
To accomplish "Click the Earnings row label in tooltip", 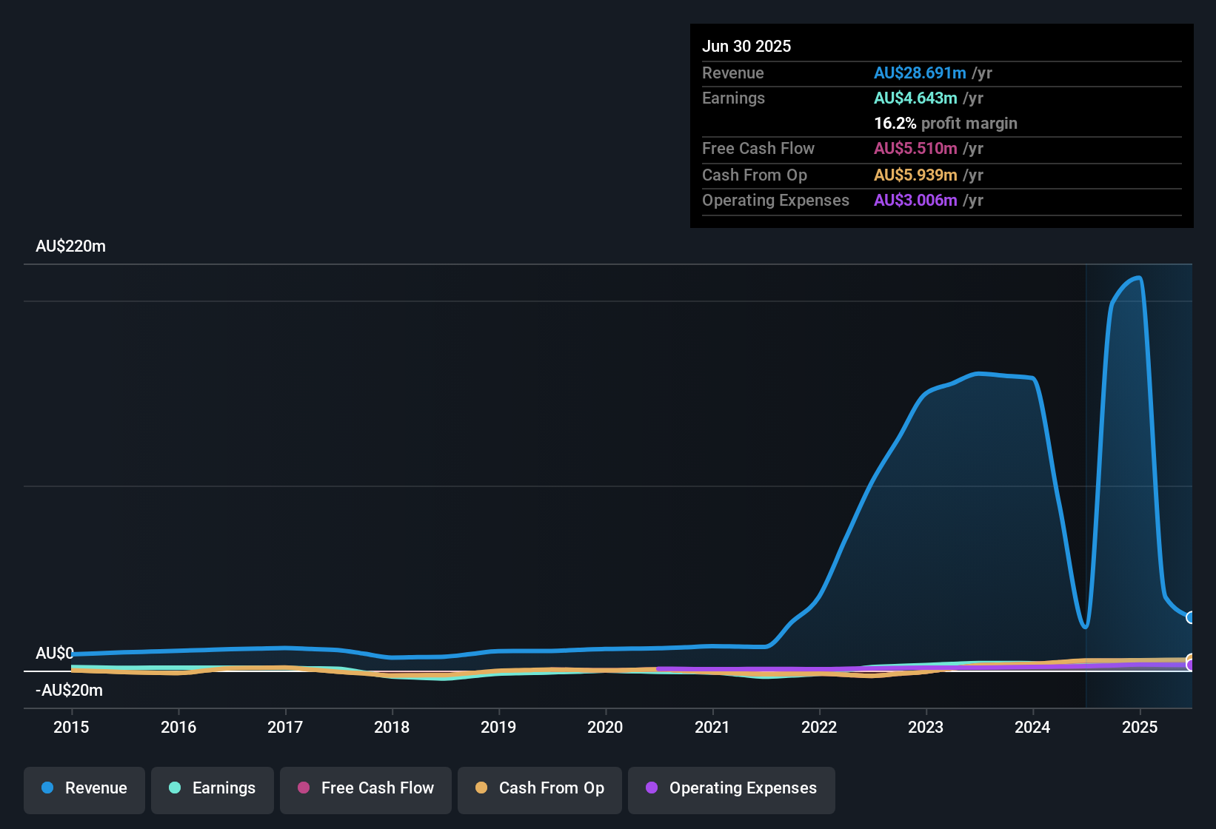I will point(733,98).
